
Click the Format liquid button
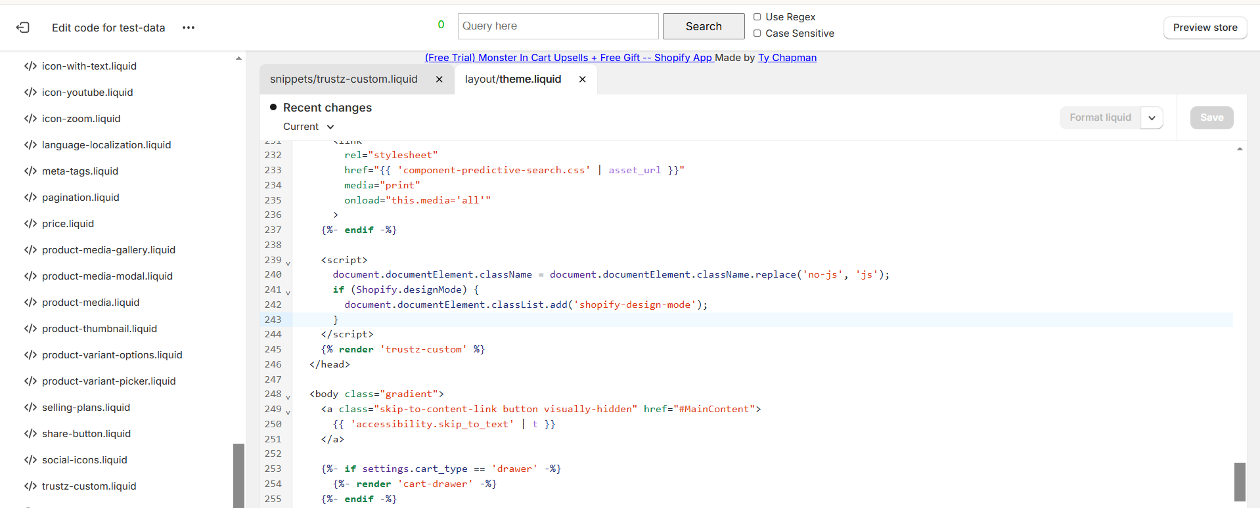click(x=1100, y=118)
